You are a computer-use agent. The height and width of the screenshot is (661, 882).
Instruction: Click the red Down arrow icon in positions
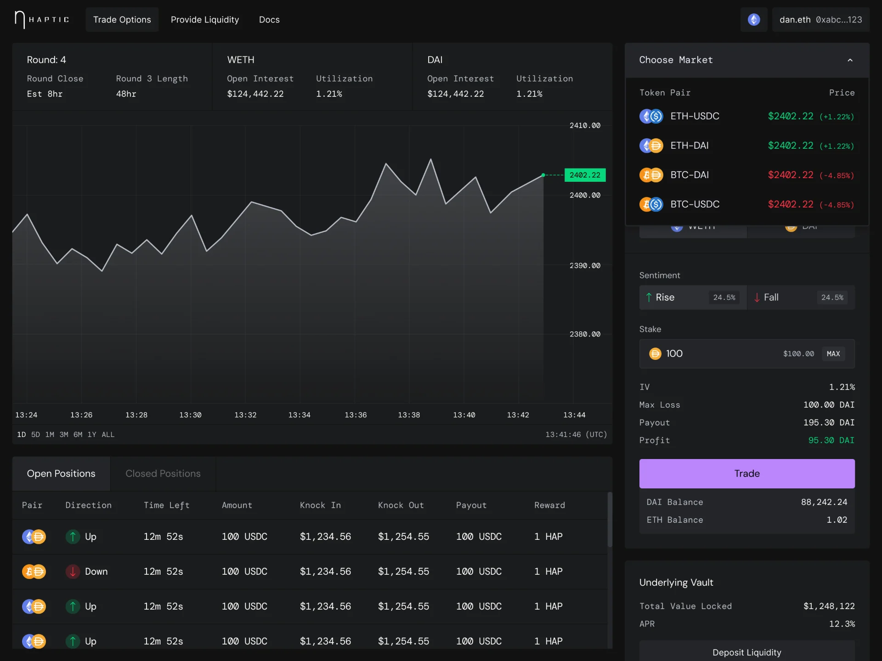(73, 571)
